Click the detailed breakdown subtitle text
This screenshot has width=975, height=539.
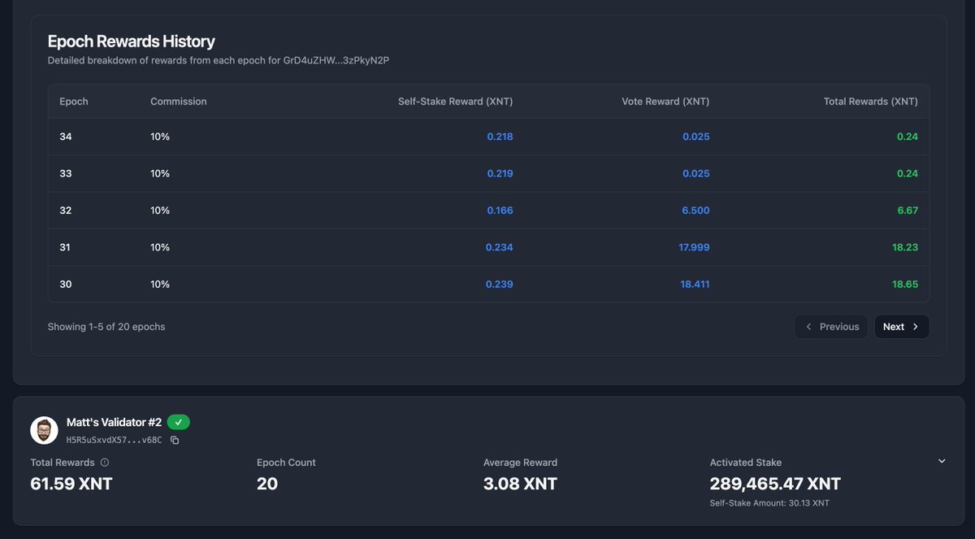click(219, 61)
